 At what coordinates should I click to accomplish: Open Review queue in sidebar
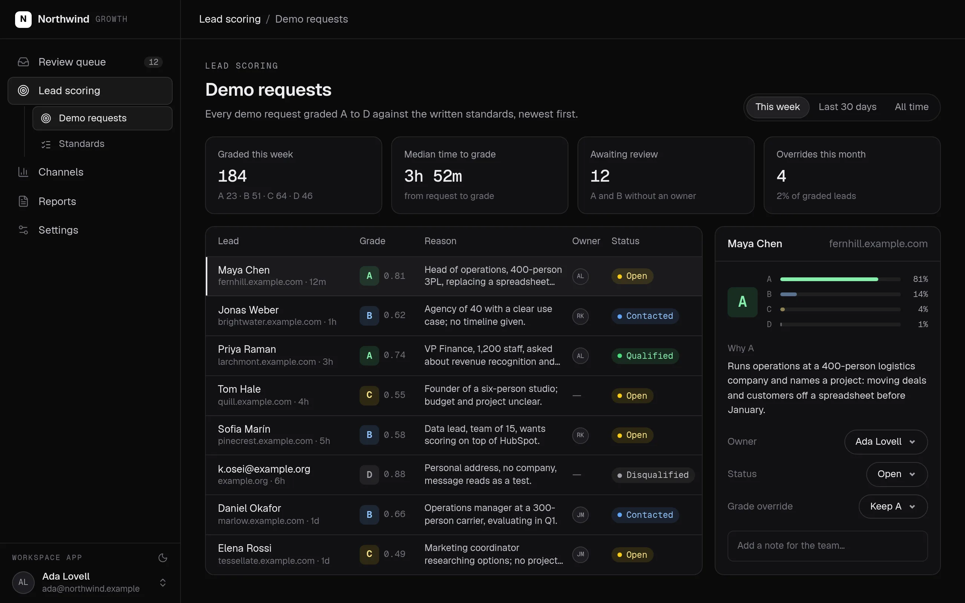(x=90, y=62)
